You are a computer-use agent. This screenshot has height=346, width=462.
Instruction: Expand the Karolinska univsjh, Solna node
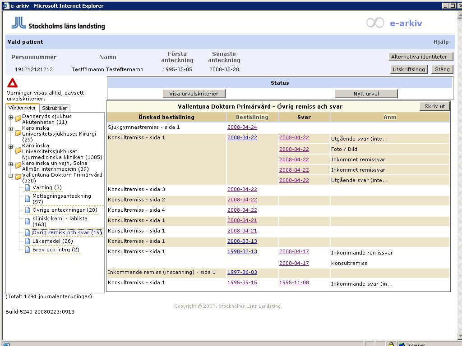(x=11, y=164)
